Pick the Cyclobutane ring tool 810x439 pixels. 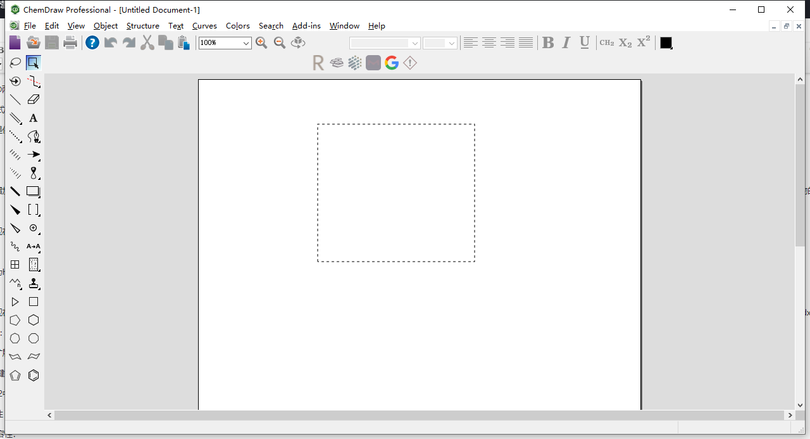(34, 302)
